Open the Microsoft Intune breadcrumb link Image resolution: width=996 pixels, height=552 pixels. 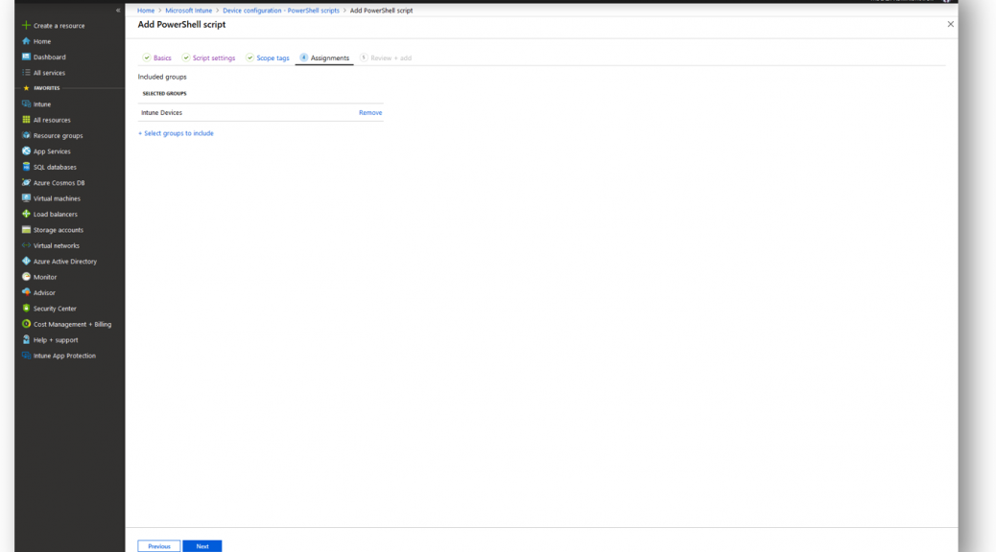189,11
